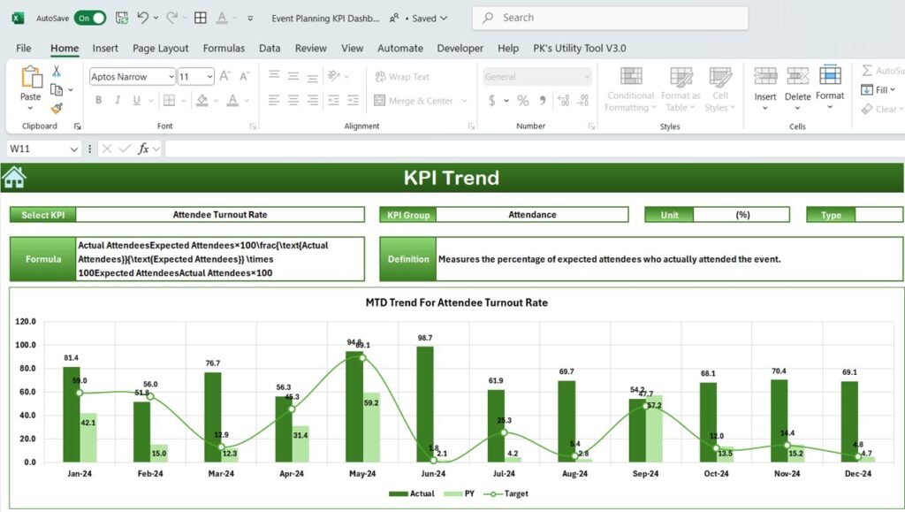This screenshot has width=905, height=512.
Task: Click the Save icon in the title bar
Action: [x=121, y=18]
